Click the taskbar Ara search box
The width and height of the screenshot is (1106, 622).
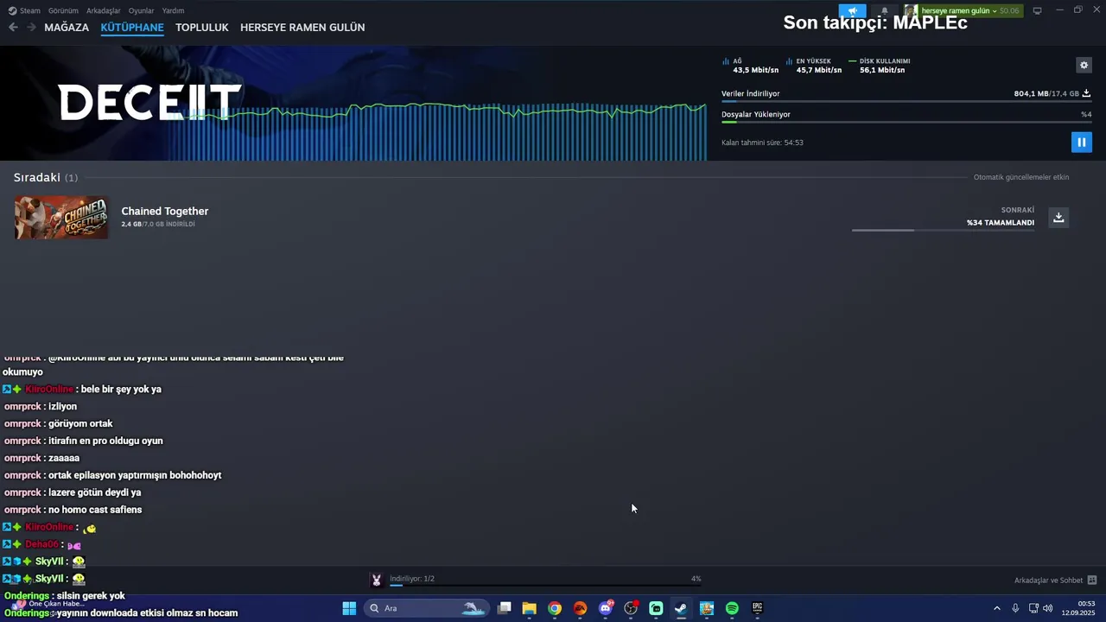[426, 608]
